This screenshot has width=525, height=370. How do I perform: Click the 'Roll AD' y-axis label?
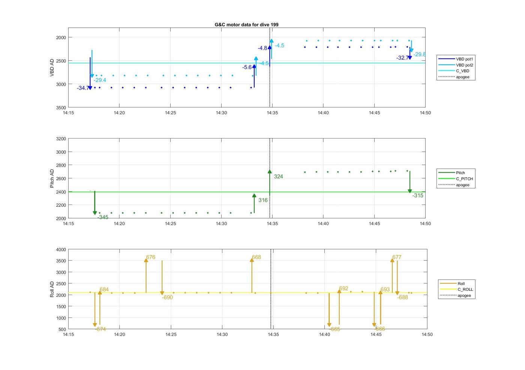point(52,289)
